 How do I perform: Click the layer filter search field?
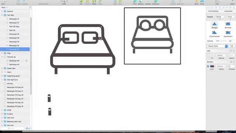click(x=12, y=128)
